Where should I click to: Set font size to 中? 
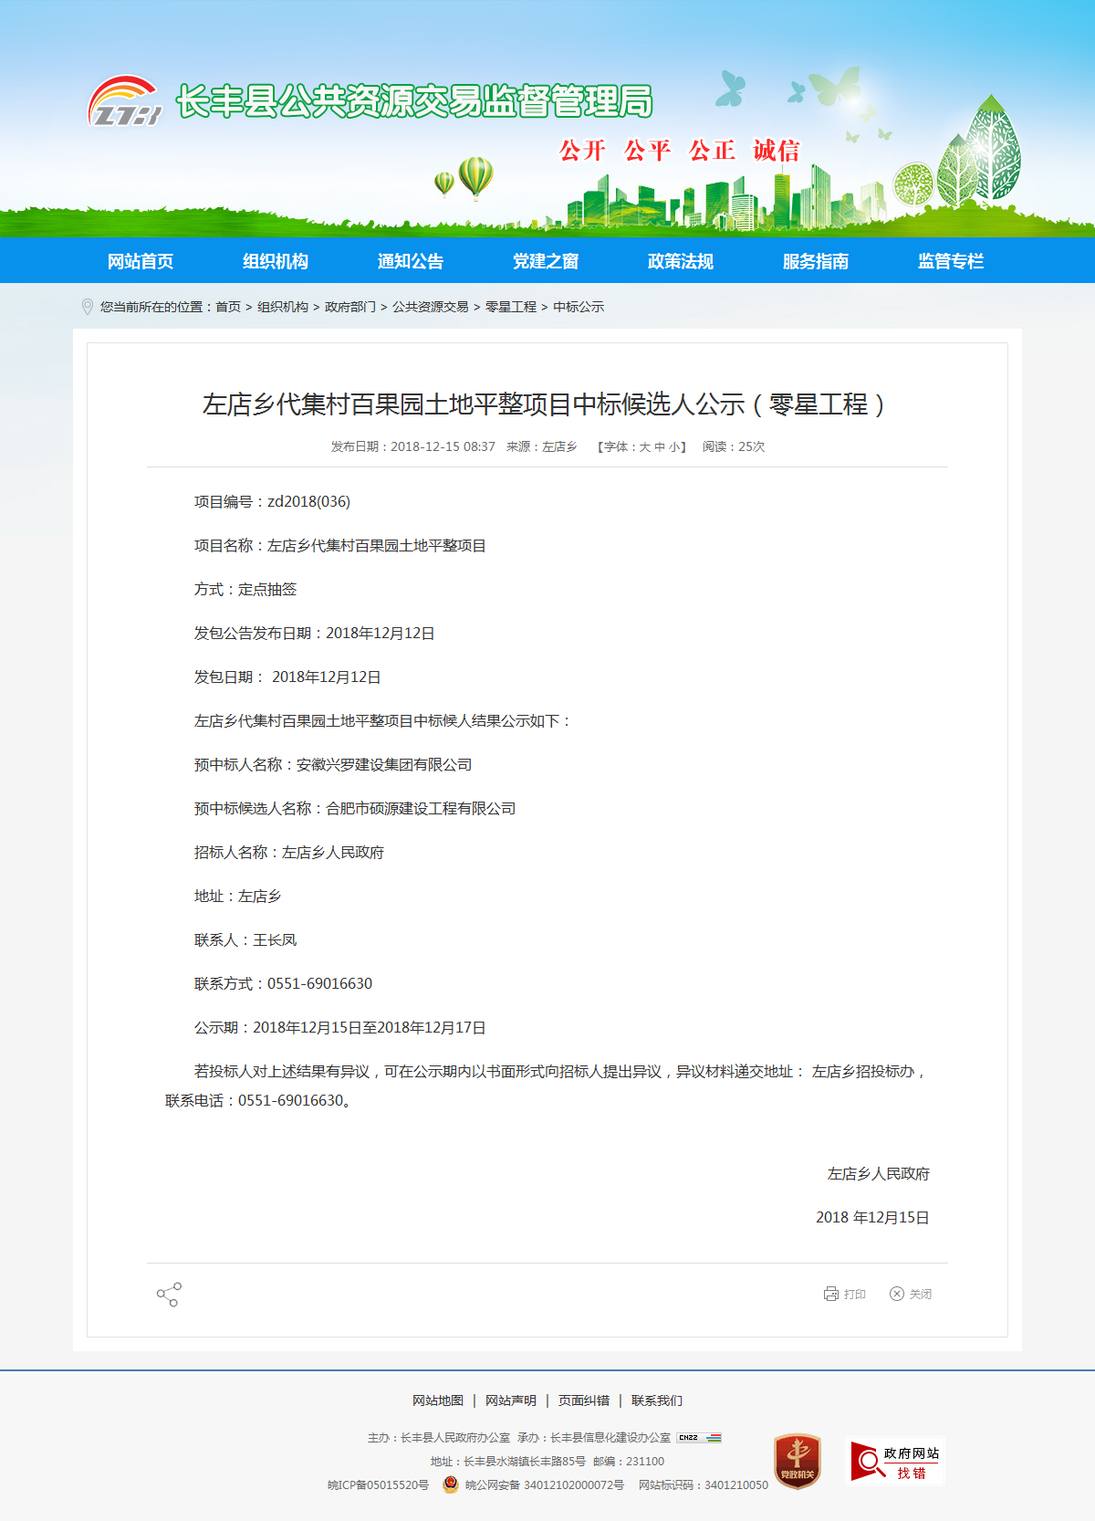click(x=659, y=446)
